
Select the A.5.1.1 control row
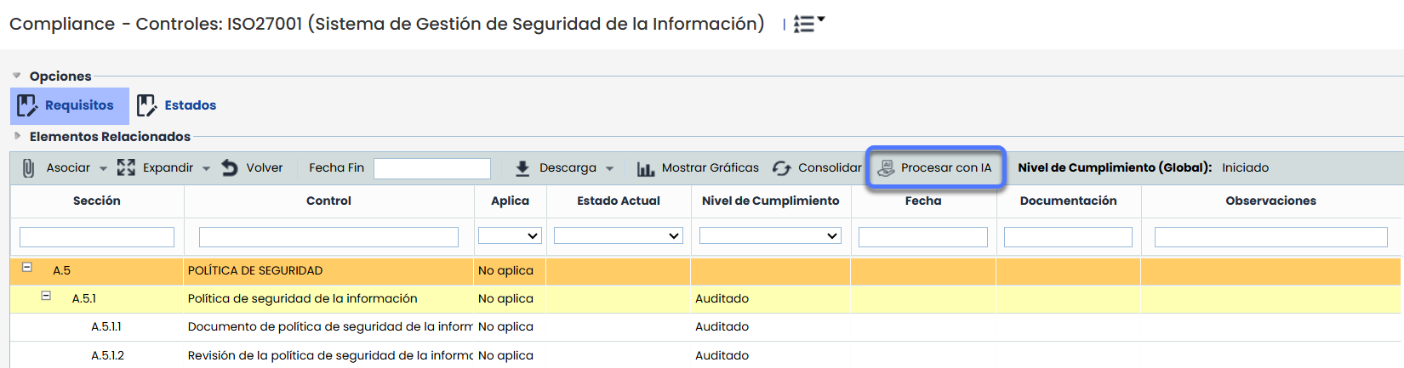click(329, 327)
